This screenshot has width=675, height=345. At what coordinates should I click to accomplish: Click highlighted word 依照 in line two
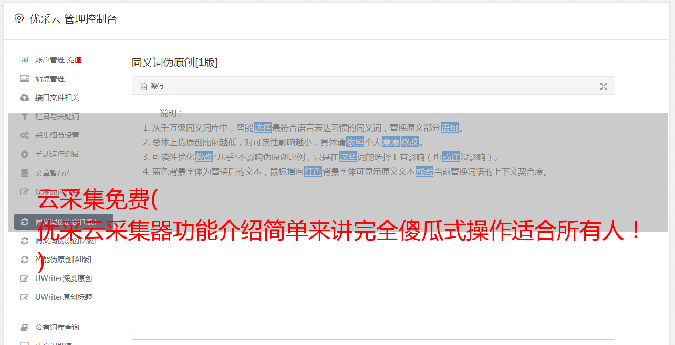pyautogui.click(x=355, y=142)
